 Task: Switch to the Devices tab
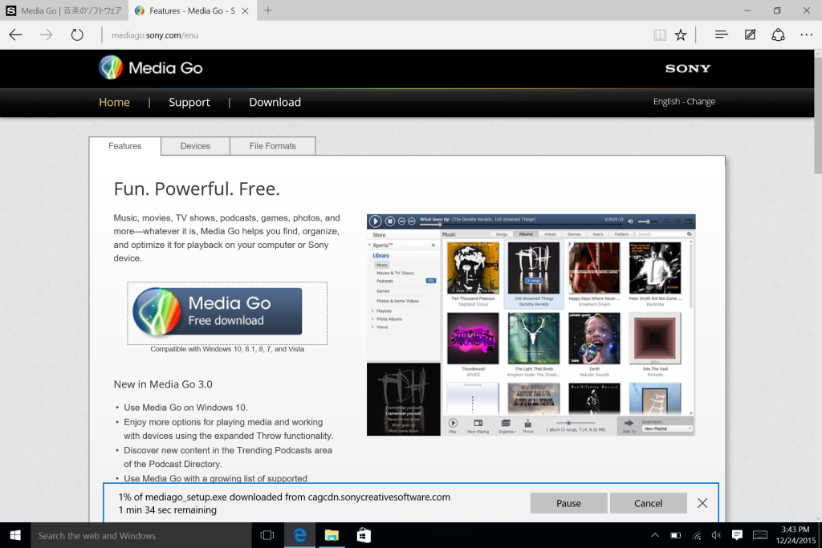coord(195,146)
